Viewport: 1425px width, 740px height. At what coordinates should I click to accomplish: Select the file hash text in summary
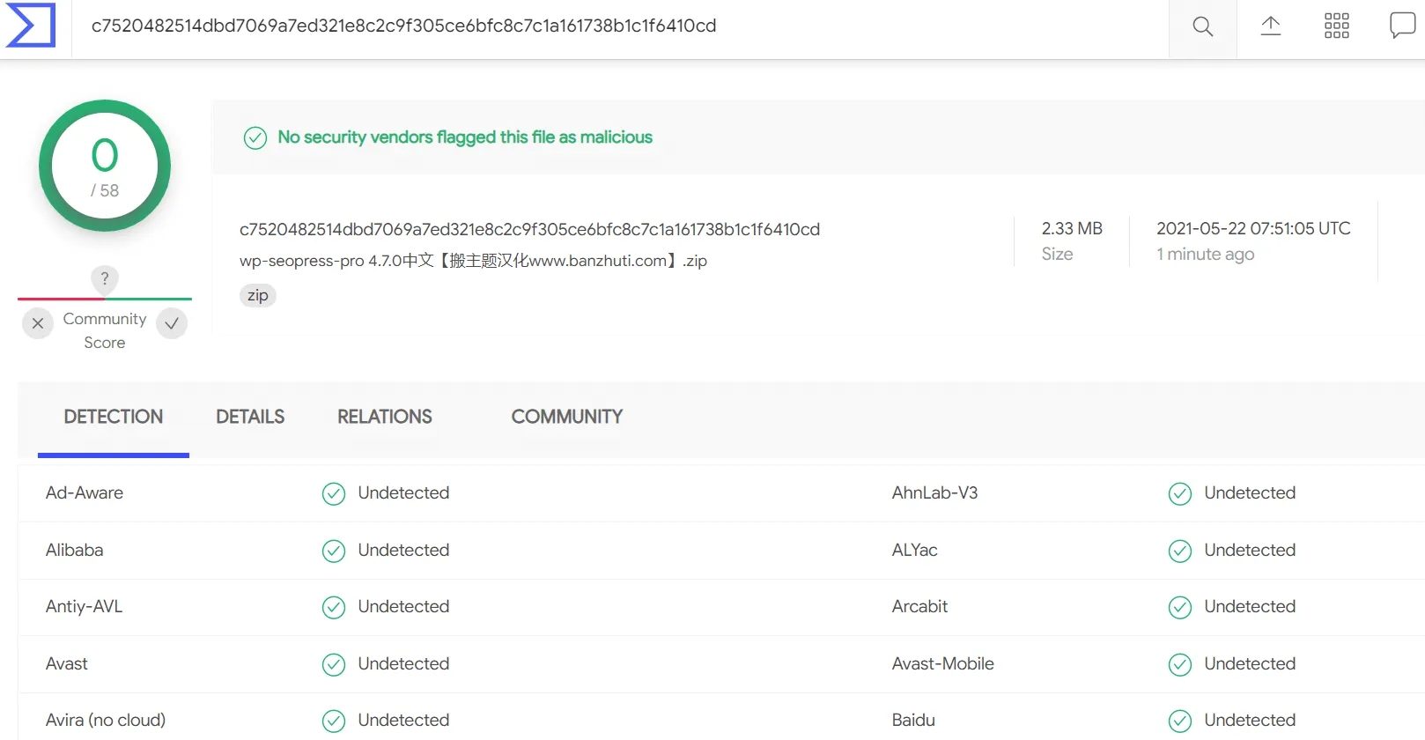(529, 229)
